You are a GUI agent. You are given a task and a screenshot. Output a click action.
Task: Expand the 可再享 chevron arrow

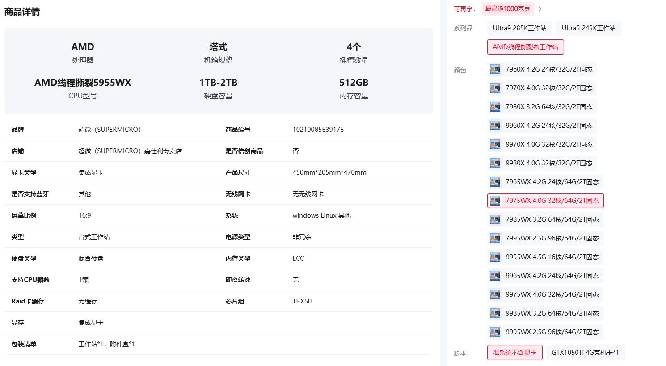pyautogui.click(x=540, y=9)
